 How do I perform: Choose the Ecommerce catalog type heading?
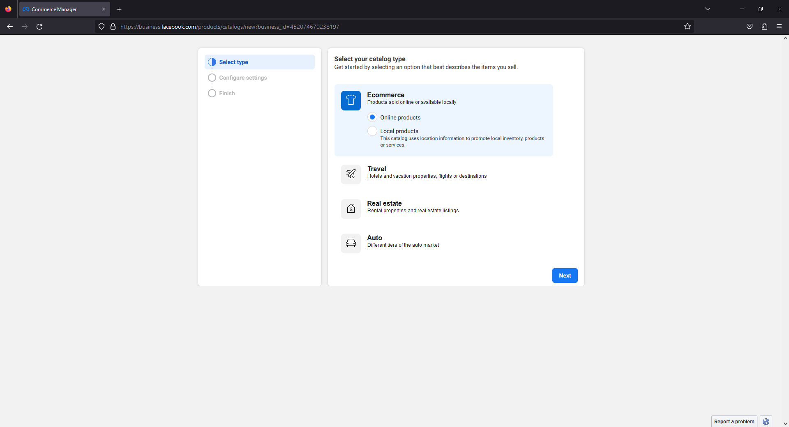coord(386,95)
